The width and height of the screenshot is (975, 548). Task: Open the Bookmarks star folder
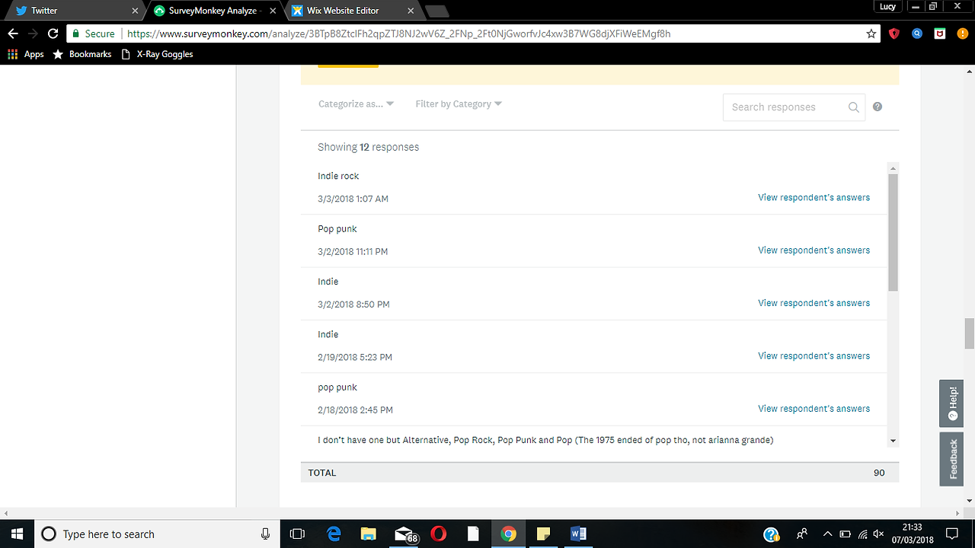click(x=82, y=54)
